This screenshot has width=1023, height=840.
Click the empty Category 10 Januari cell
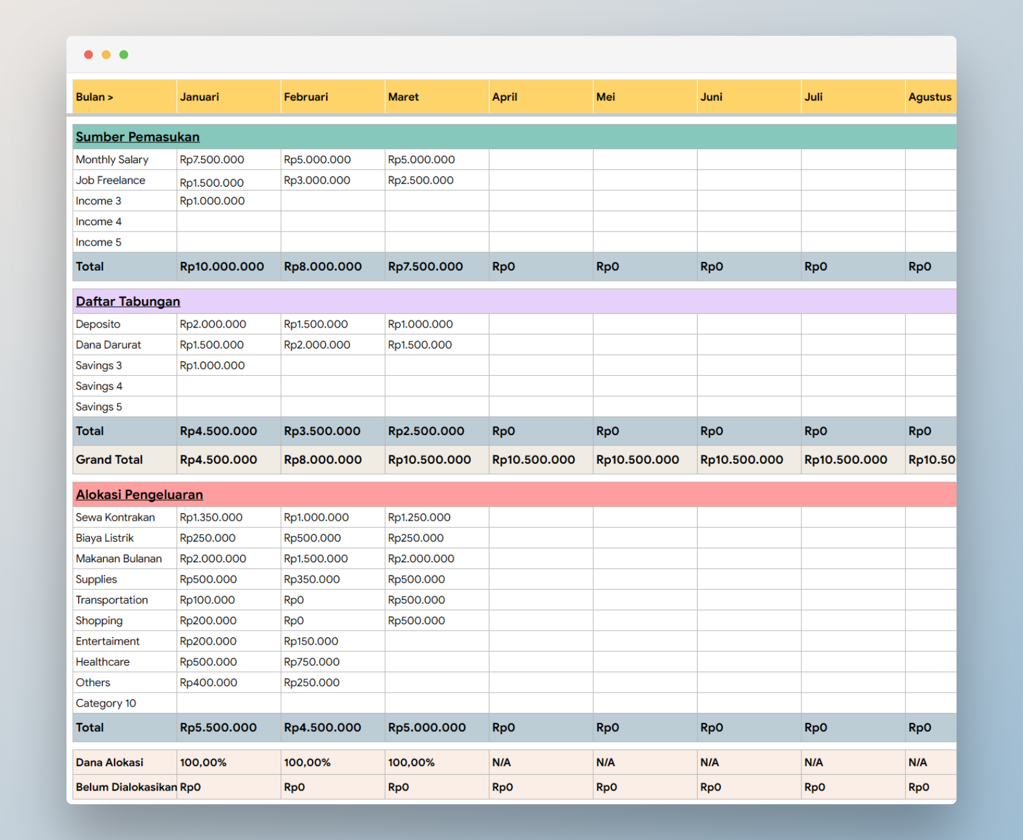tap(228, 703)
